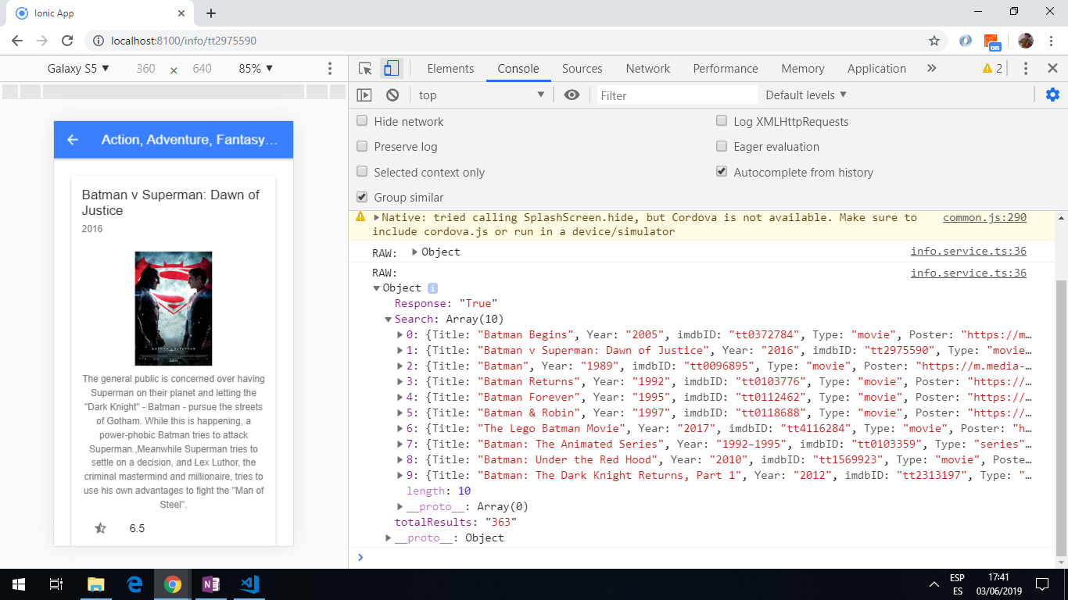Open Default levels dropdown
This screenshot has height=600, width=1068.
(x=806, y=95)
